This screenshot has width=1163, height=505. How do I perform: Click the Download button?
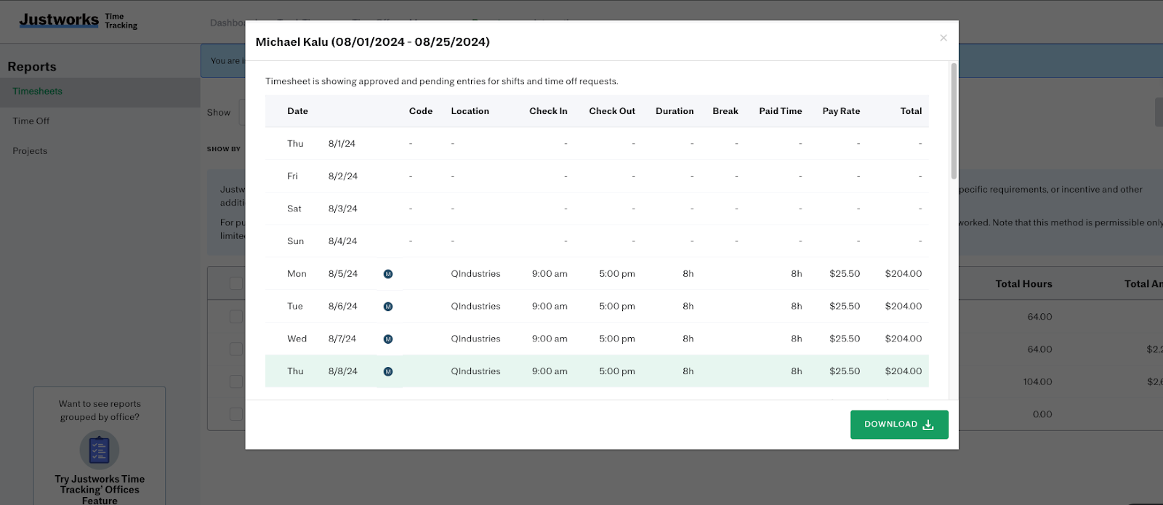point(899,424)
